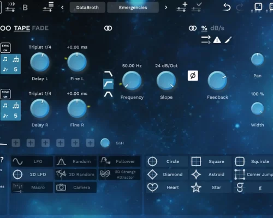Click the small S&H knob
273x218 pixels.
point(105,143)
